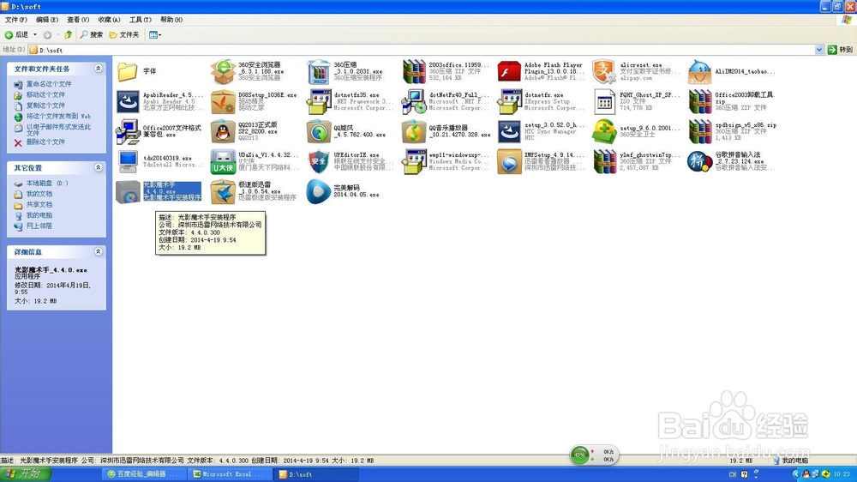Select the 360压缩 installer icon
The width and height of the screenshot is (857, 482).
(319, 72)
